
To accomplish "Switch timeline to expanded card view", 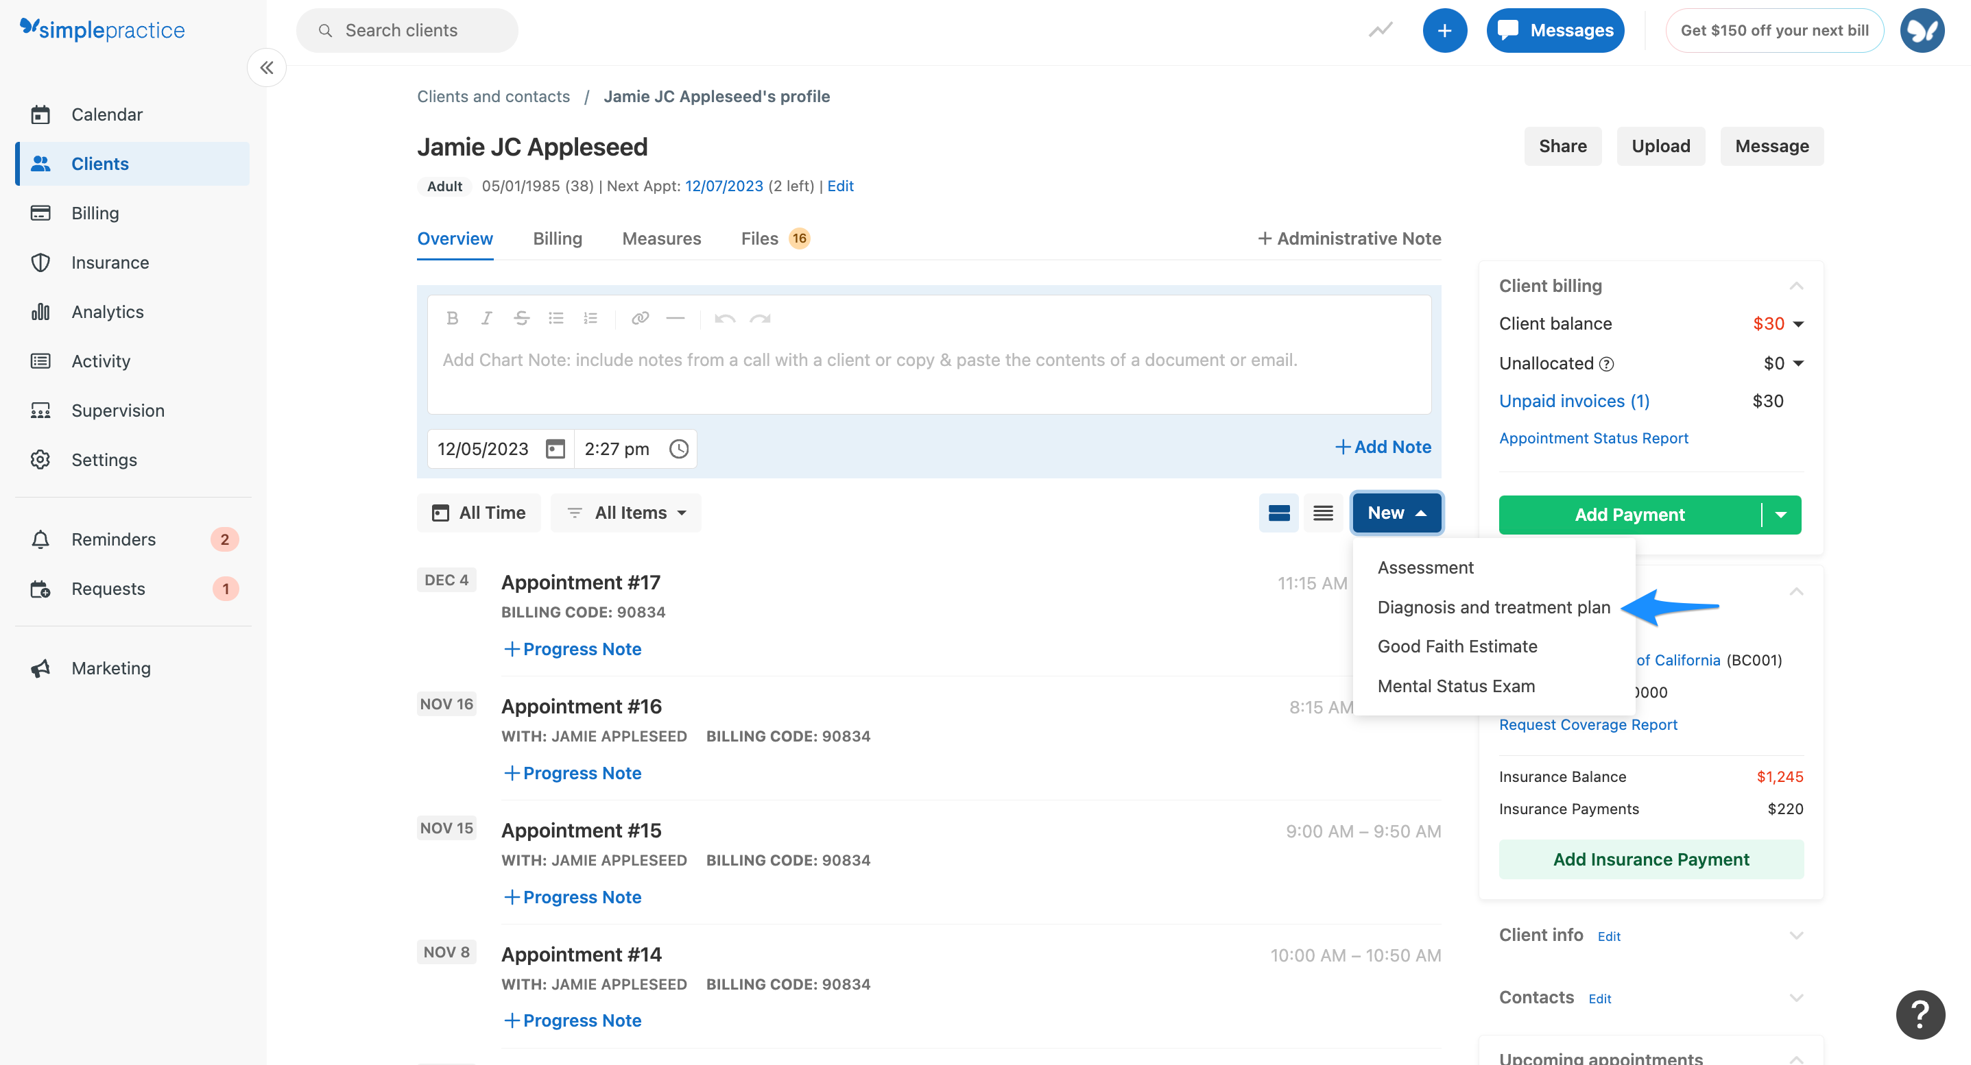I will (1278, 513).
